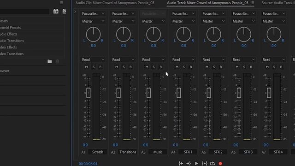
Task: Click the 00:00:06:04 timecode
Action: 88,164
